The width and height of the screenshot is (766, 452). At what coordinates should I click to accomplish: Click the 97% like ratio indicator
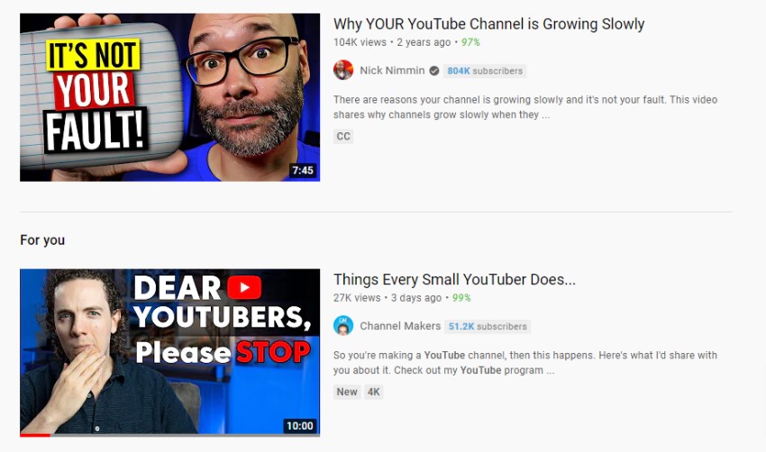pyautogui.click(x=470, y=42)
